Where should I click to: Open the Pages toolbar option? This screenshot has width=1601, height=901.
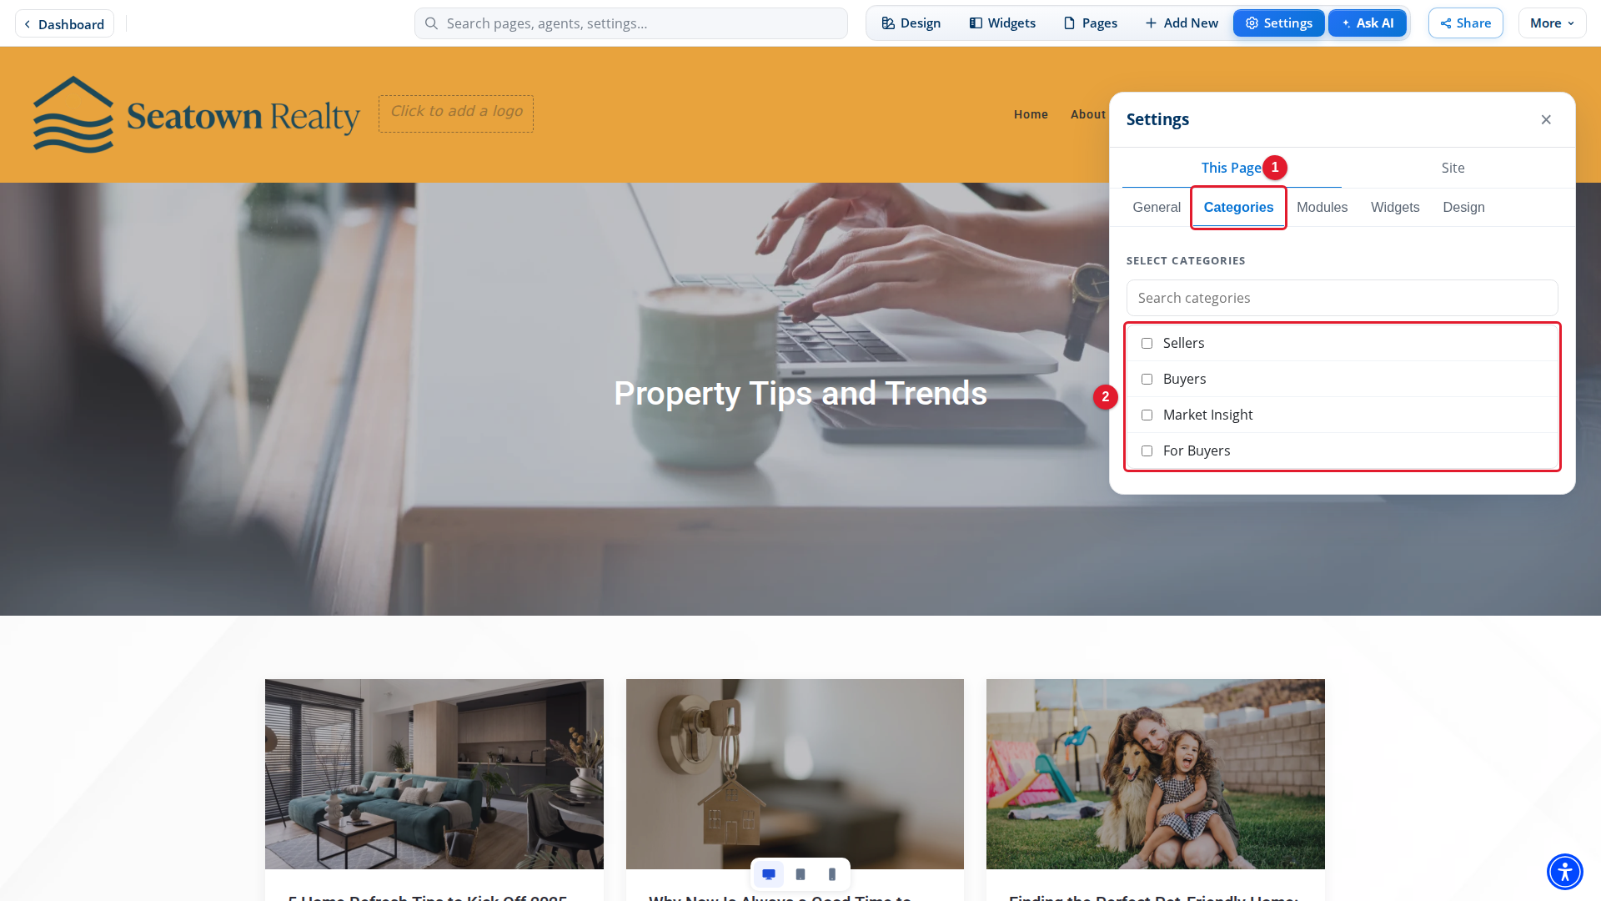coord(1090,23)
